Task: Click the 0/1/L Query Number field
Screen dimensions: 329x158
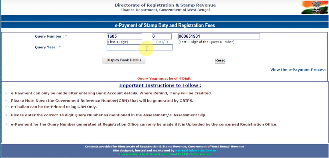Action: point(162,36)
